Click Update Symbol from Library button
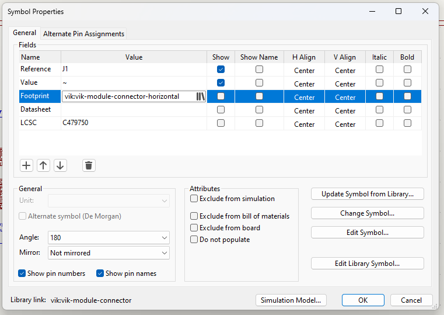Image resolution: width=444 pixels, height=315 pixels. click(367, 194)
